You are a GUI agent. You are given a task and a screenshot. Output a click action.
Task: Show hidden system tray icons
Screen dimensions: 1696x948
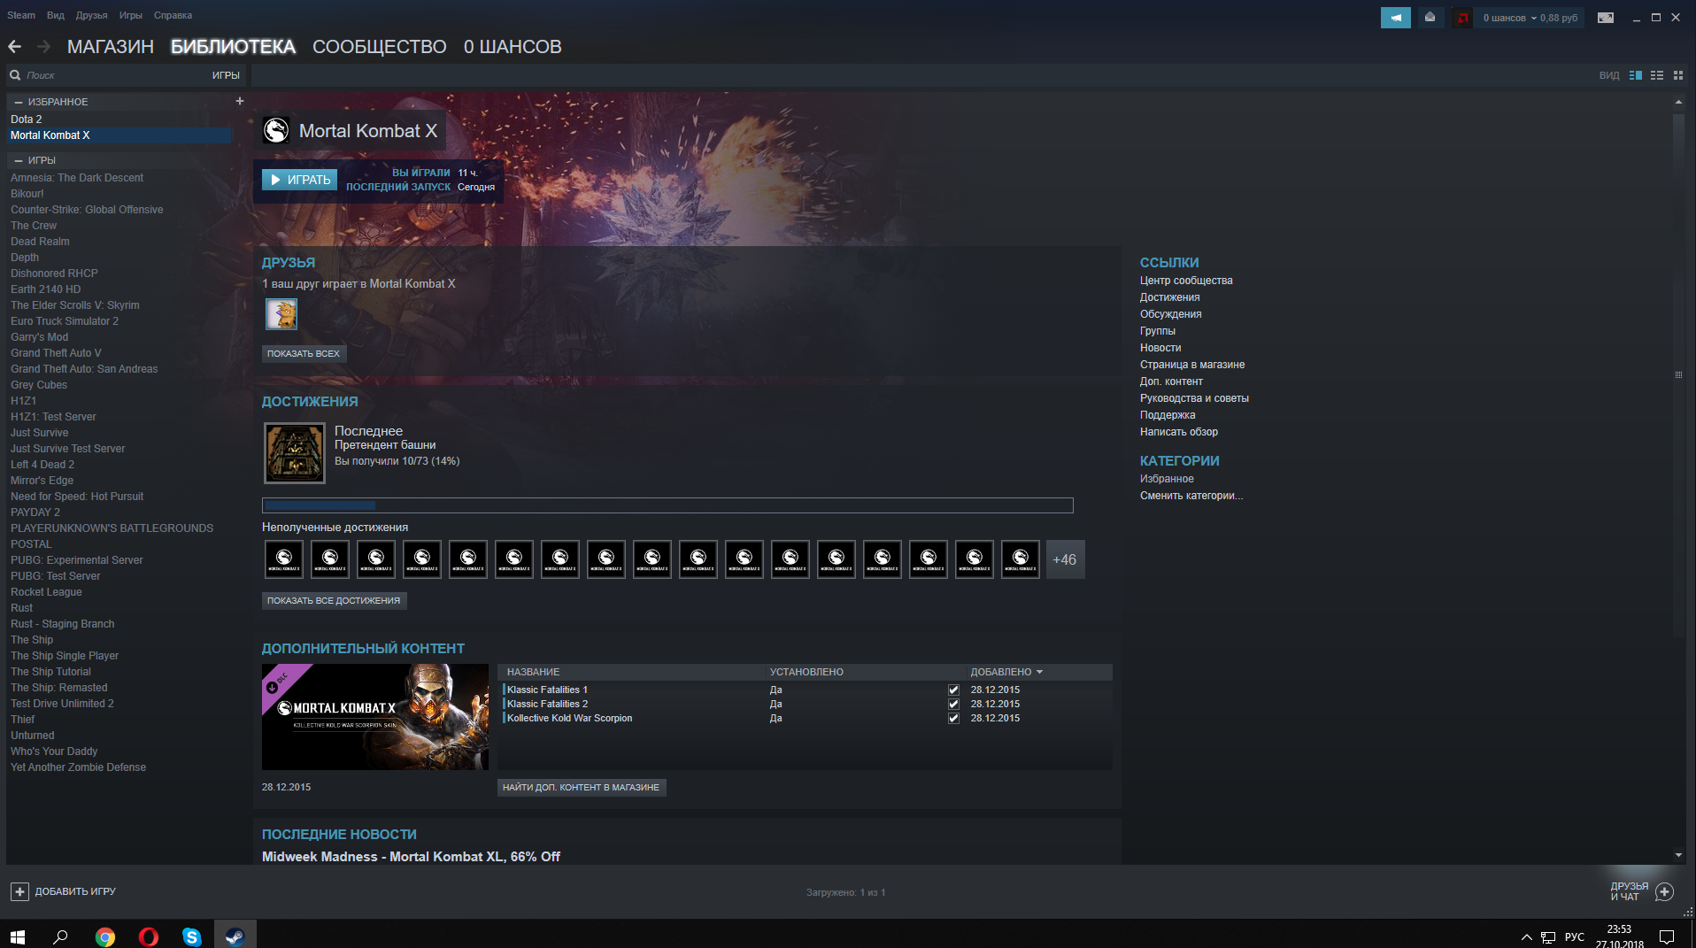[1526, 936]
